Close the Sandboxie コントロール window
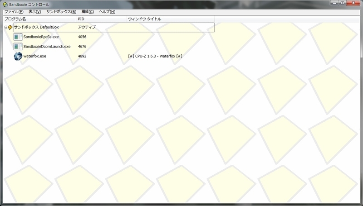Screen dimensions: 363x206 (353, 3)
